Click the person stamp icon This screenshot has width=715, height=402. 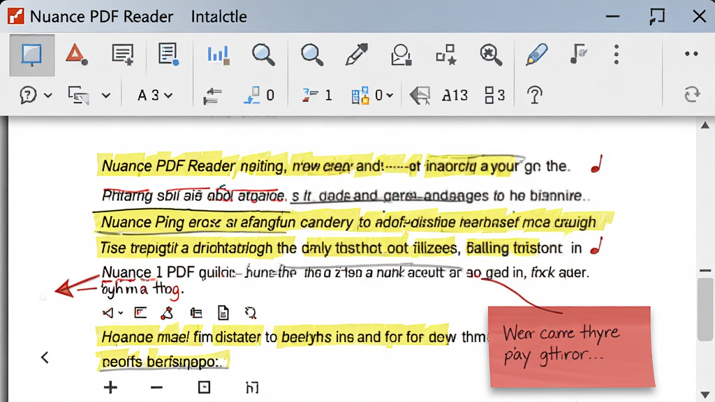(x=401, y=54)
